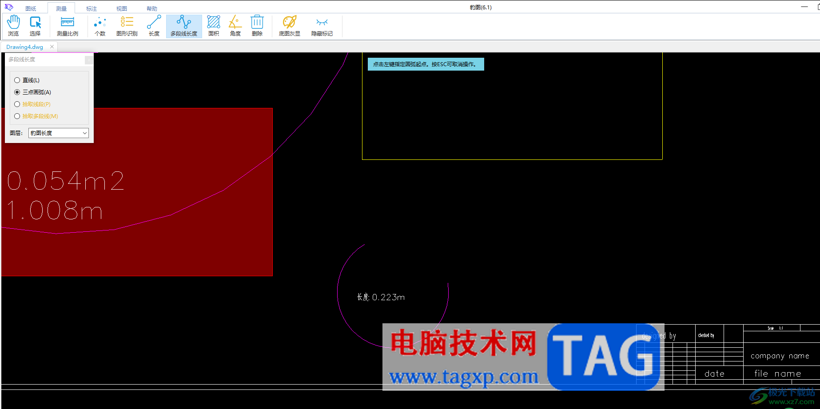
Task: Click the 多段线长度 polyline length tool
Action: pos(184,26)
